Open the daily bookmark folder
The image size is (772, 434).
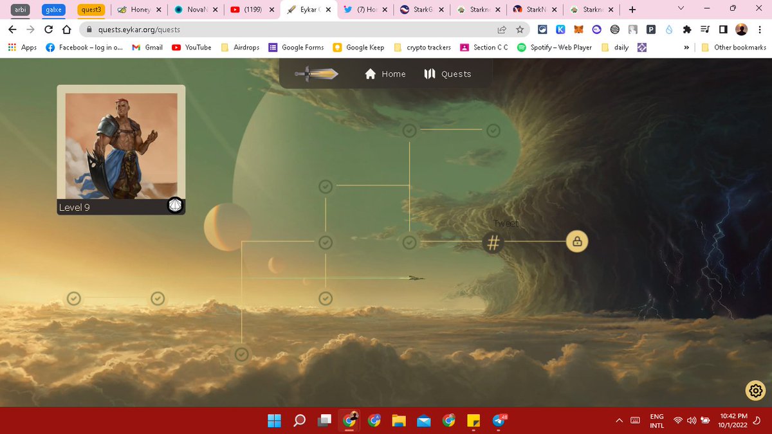pyautogui.click(x=615, y=48)
